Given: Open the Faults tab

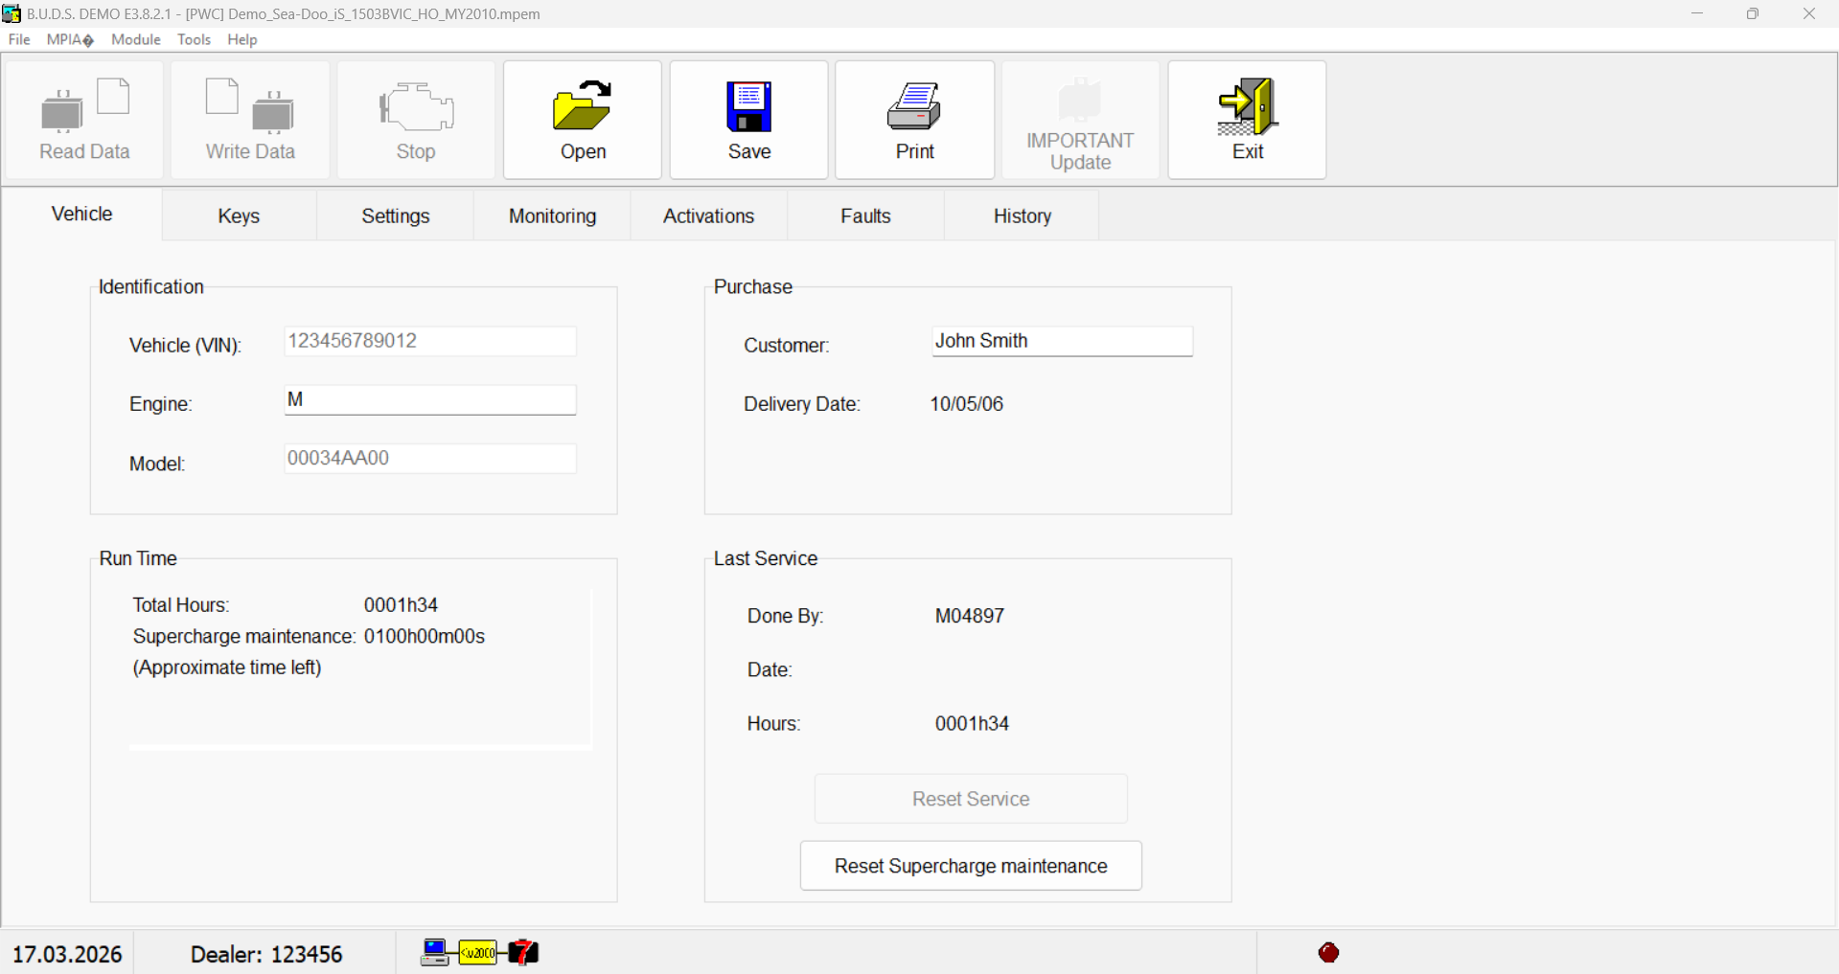Looking at the screenshot, I should pos(865,215).
